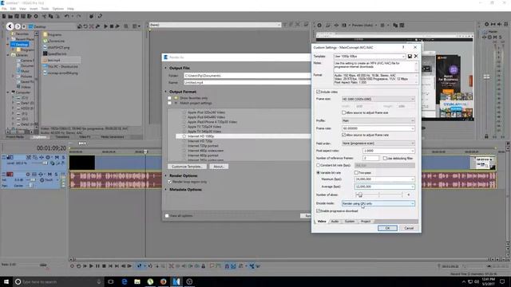This screenshot has height=287, width=511.
Task: Click Play in the timeline transport bar
Action: 91,266
